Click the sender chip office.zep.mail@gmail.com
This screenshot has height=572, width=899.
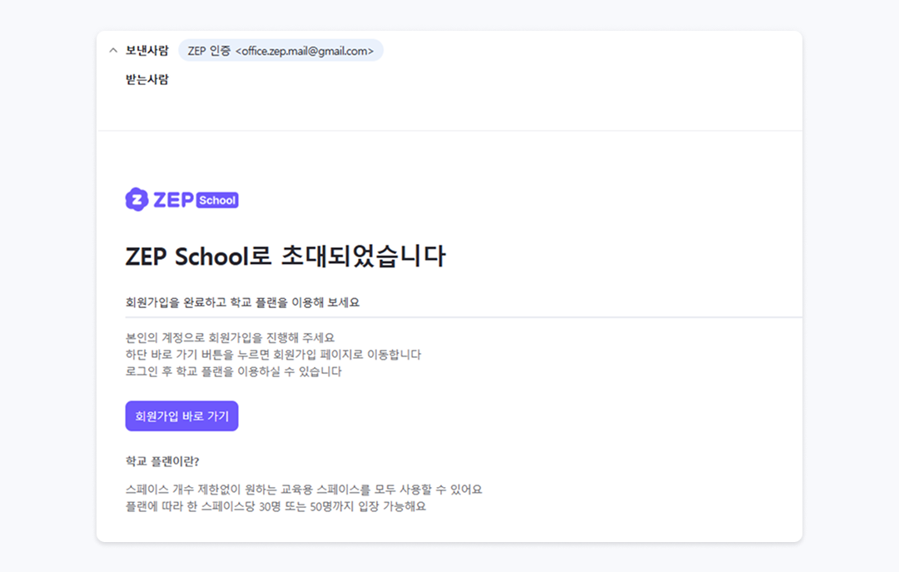(x=281, y=51)
